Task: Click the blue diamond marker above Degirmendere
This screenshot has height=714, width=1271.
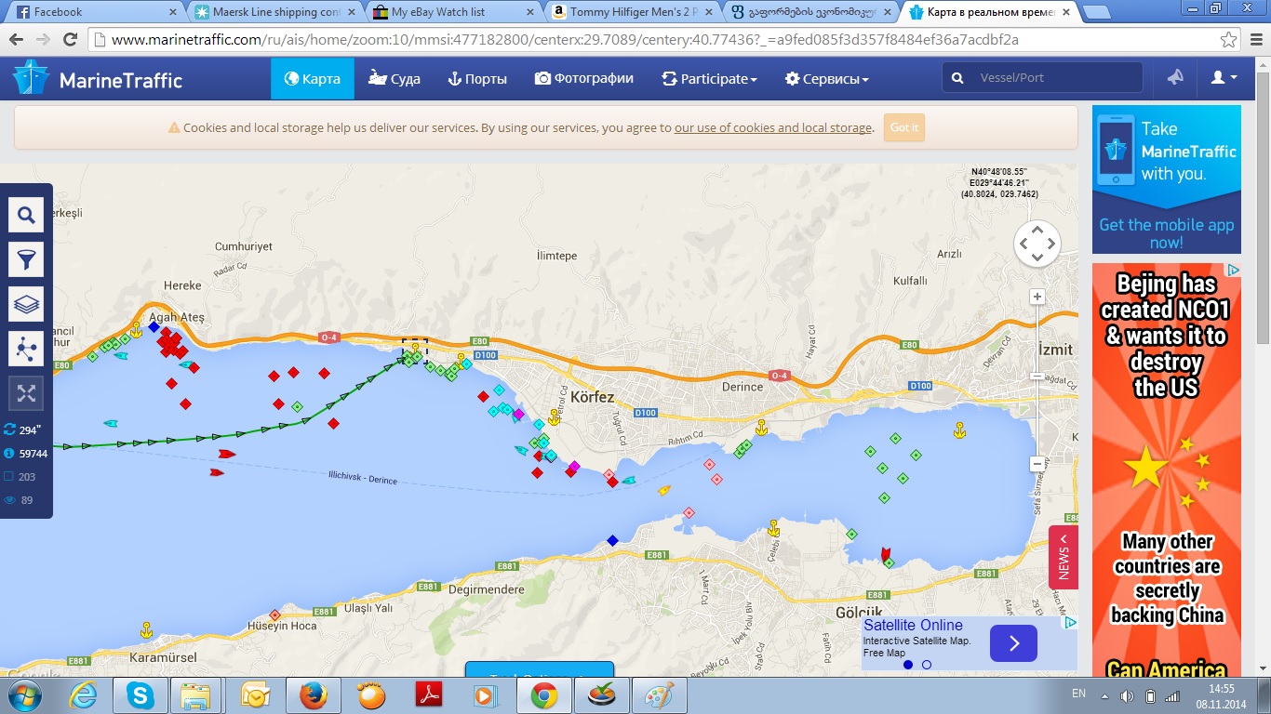Action: pyautogui.click(x=612, y=540)
